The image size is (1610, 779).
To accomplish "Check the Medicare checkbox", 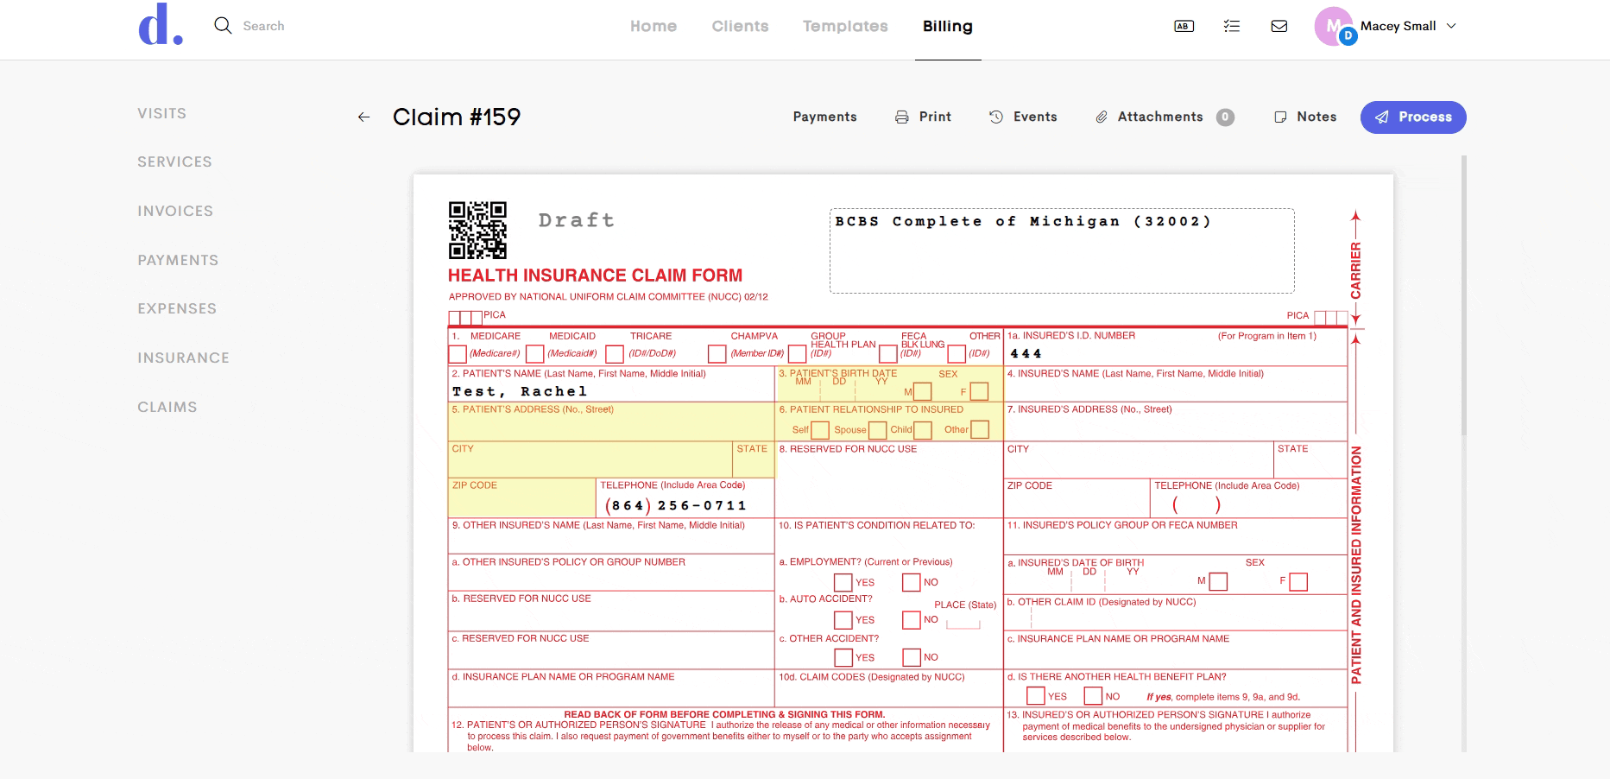I will [x=458, y=354].
